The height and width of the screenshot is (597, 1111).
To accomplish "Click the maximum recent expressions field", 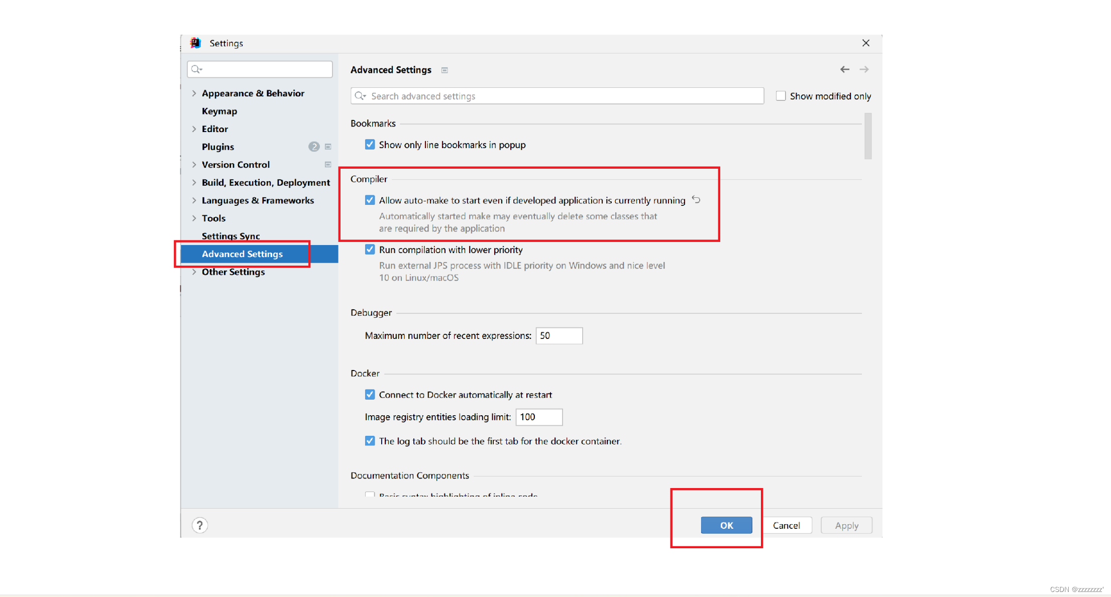I will [x=560, y=336].
